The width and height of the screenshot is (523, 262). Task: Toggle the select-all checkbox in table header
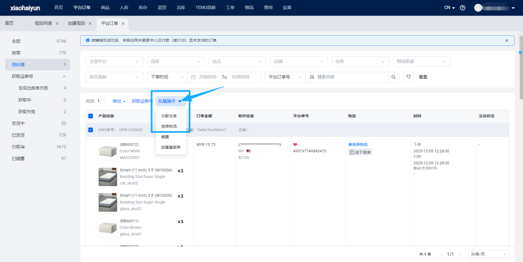pyautogui.click(x=91, y=116)
